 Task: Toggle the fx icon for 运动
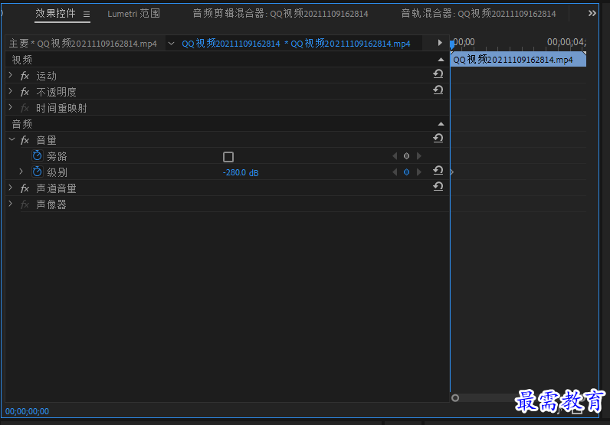[25, 76]
